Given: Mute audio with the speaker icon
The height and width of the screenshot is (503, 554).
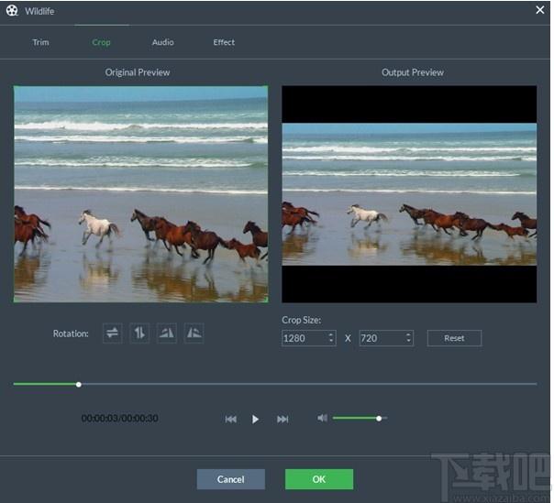Looking at the screenshot, I should point(322,419).
